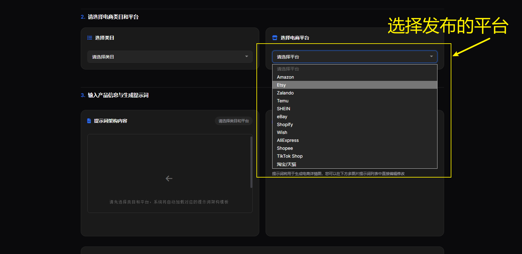522x254 pixels.
Task: Open the 请选择类目 category dropdown
Action: tap(170, 57)
